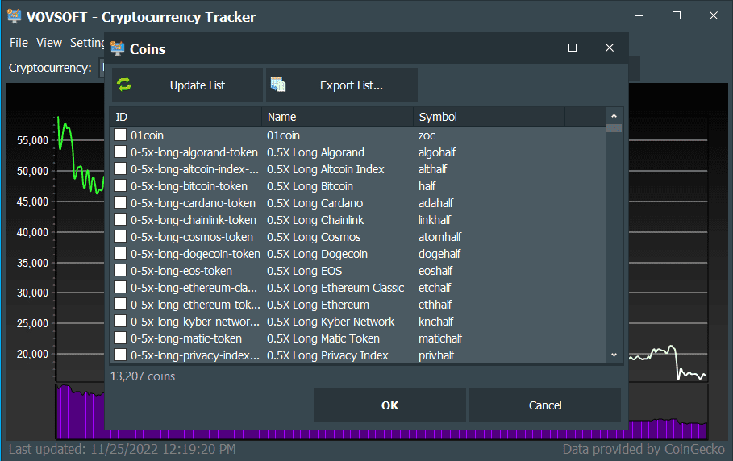This screenshot has width=733, height=461.
Task: Maximize the Coins dialog window
Action: (573, 48)
